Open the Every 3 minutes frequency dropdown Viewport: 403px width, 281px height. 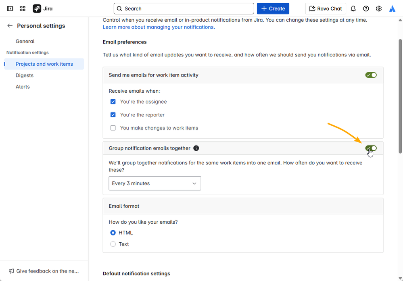(155, 183)
